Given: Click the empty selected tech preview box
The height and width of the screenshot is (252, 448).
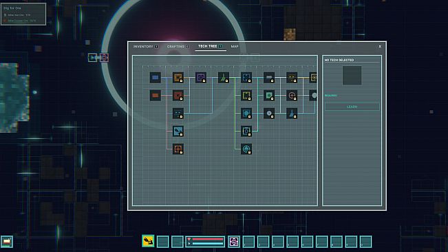Looking at the screenshot, I should coord(352,76).
